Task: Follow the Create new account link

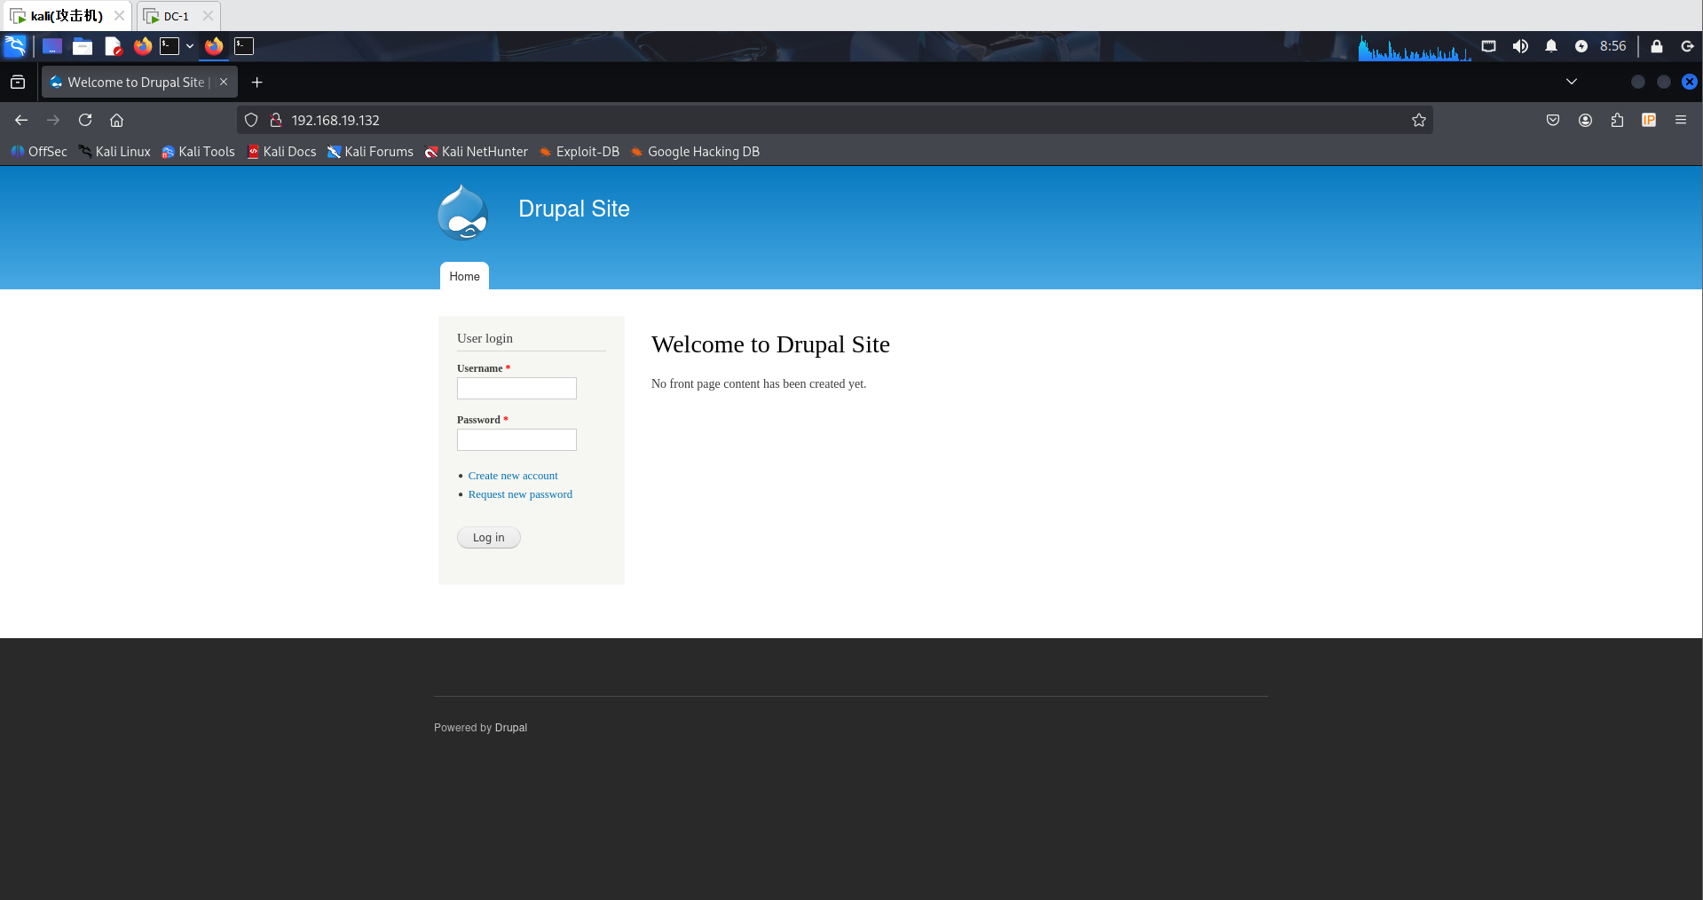Action: [x=513, y=476]
